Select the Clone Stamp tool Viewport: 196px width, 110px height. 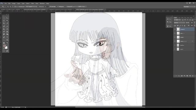tap(4, 29)
